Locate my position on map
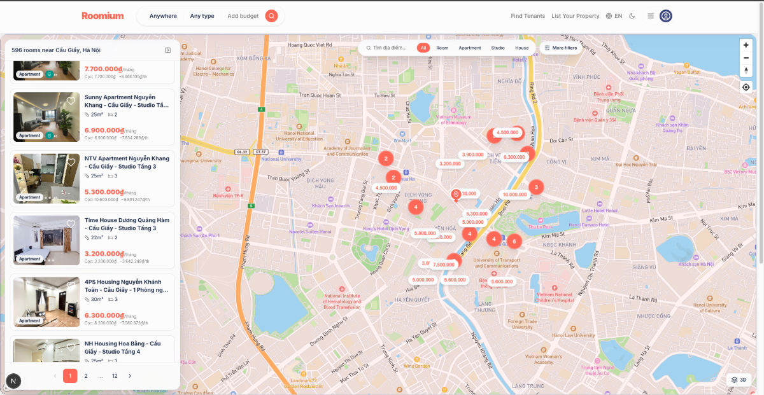 (746, 87)
